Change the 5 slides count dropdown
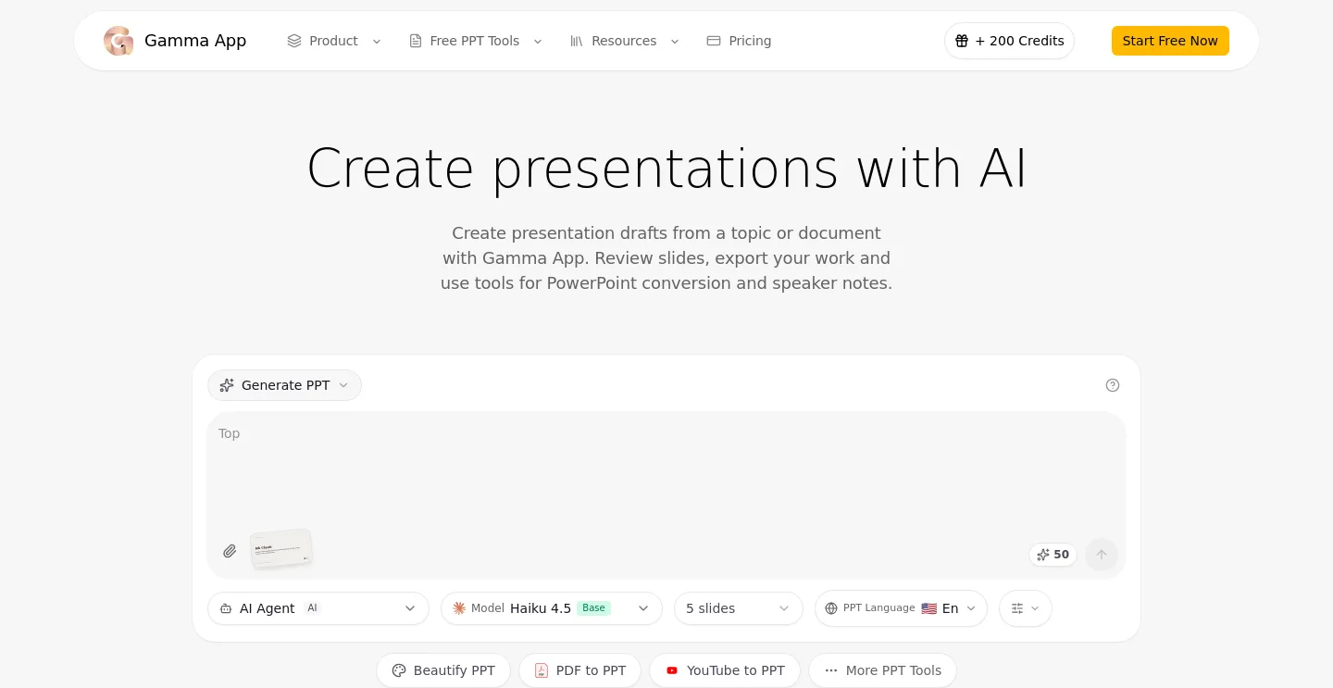 click(x=739, y=608)
